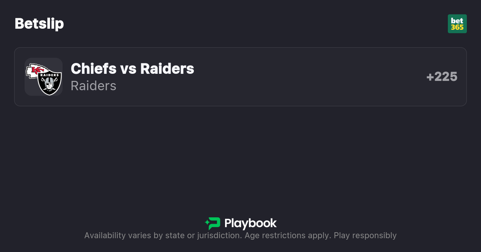Screen dimensions: 481x252
Task: Select the entire Raiders bet card
Action: 240,76
